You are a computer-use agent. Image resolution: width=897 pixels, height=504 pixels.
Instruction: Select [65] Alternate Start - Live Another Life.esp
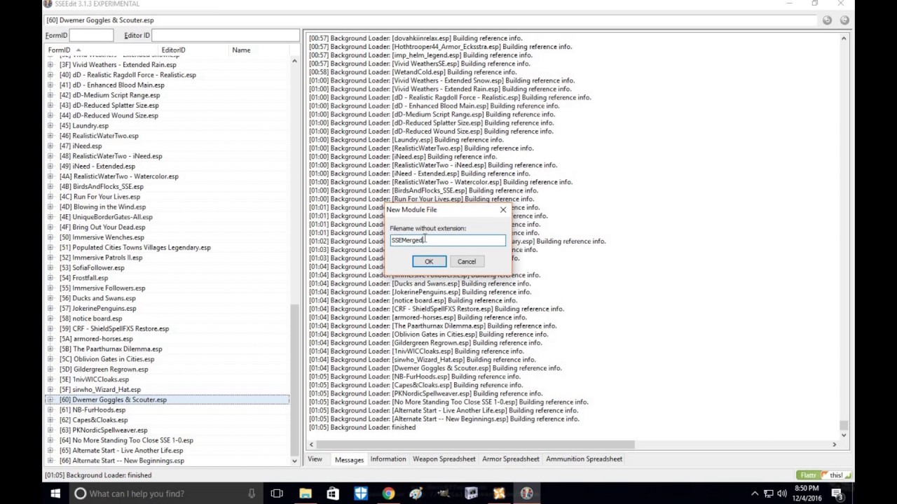pyautogui.click(x=121, y=451)
